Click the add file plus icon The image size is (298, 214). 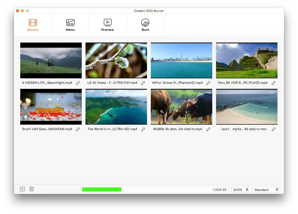click(22, 189)
